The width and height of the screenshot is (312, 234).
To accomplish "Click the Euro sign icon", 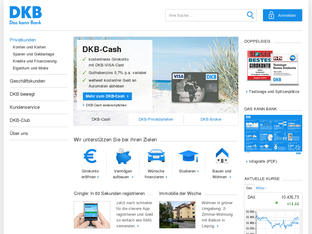I will [x=90, y=156].
